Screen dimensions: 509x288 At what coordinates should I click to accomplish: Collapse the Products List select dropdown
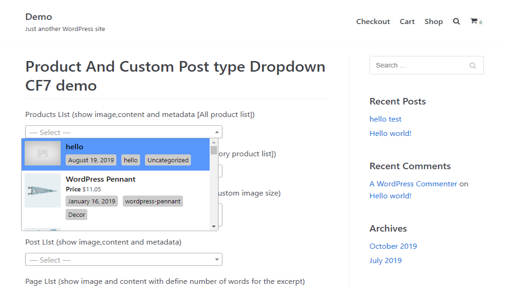click(124, 132)
